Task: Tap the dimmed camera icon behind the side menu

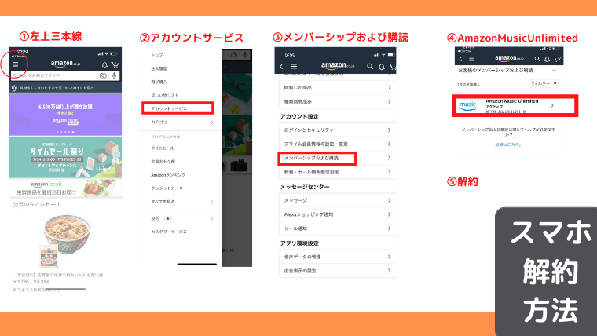Action: [x=234, y=55]
